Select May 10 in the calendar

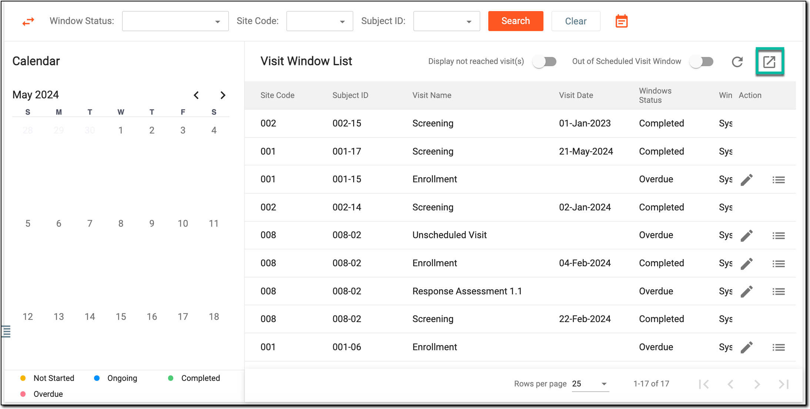183,223
